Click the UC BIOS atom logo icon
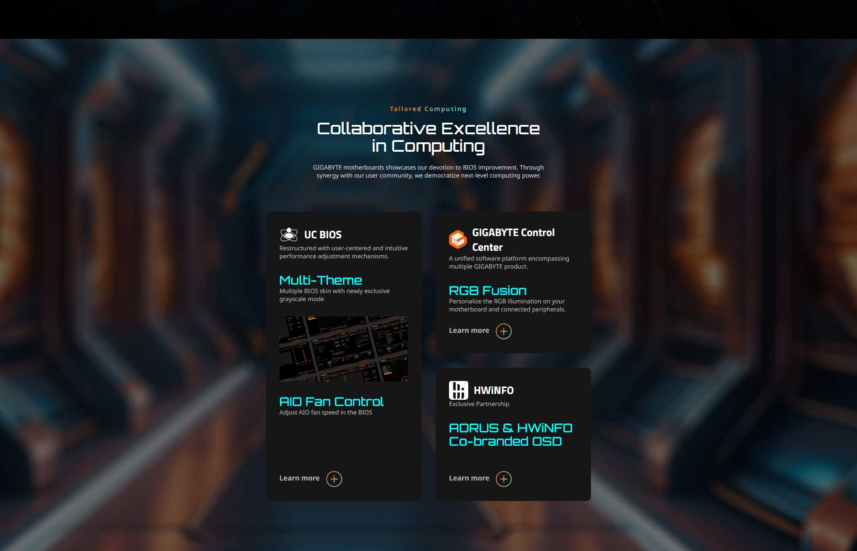Screen dimensions: 857x551 pos(289,234)
